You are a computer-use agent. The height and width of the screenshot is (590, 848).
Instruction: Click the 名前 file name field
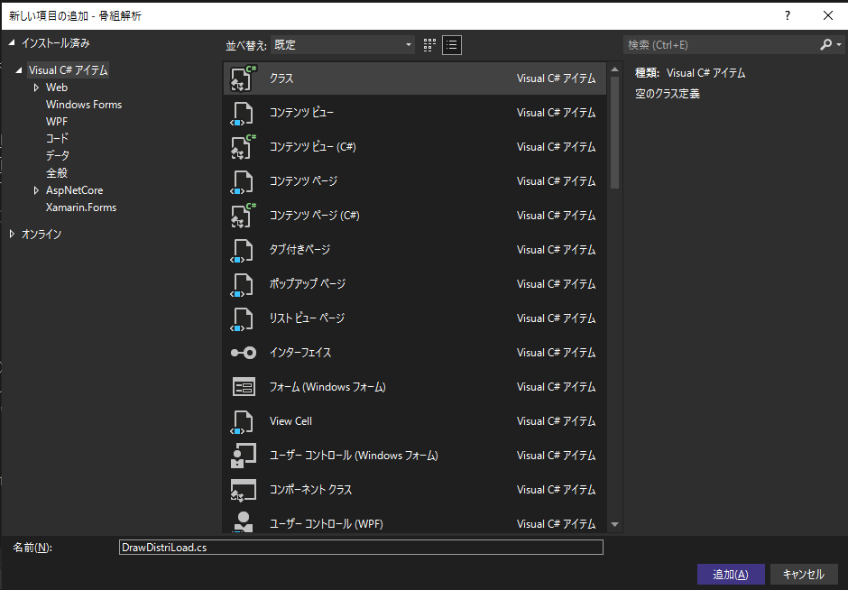click(x=361, y=548)
